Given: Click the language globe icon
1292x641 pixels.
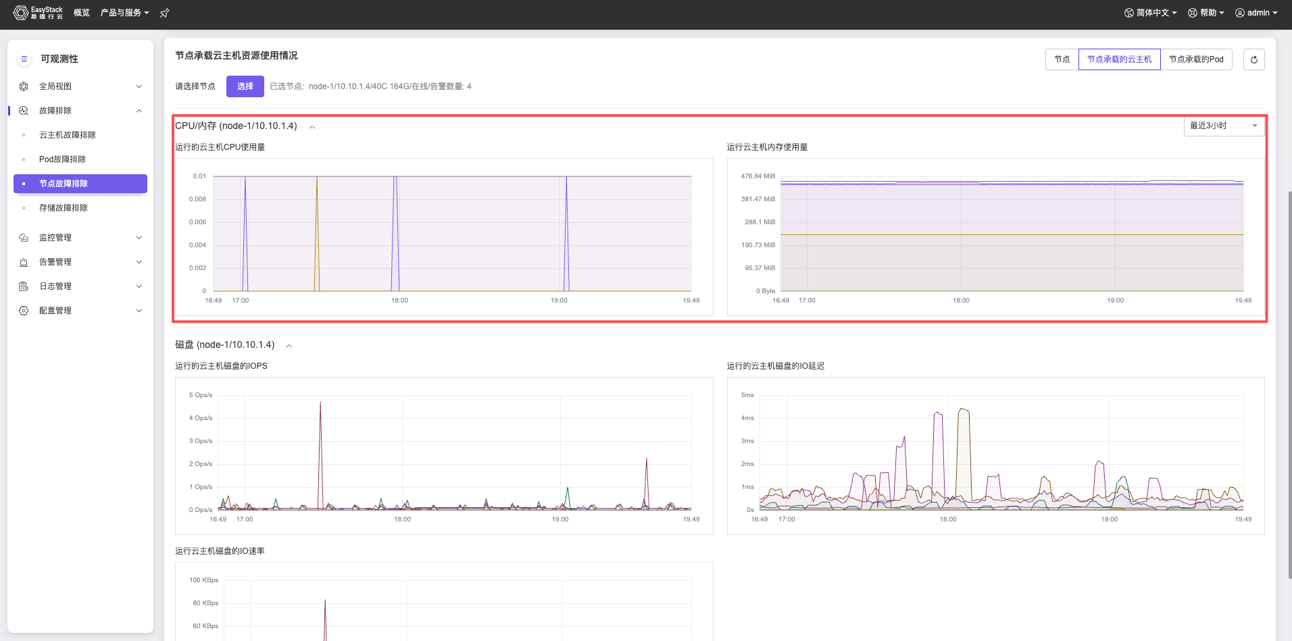Looking at the screenshot, I should tap(1129, 13).
